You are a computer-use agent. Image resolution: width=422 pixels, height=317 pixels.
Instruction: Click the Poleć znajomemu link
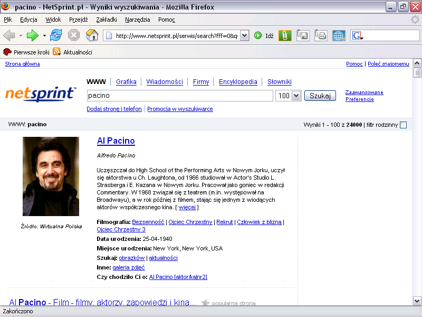tap(388, 63)
